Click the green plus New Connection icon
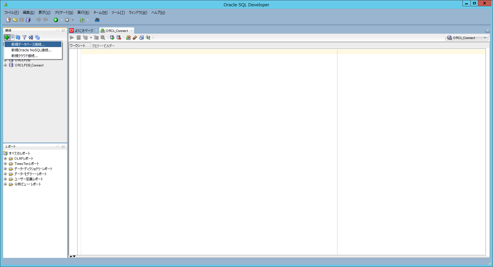This screenshot has height=267, width=493. coord(7,37)
